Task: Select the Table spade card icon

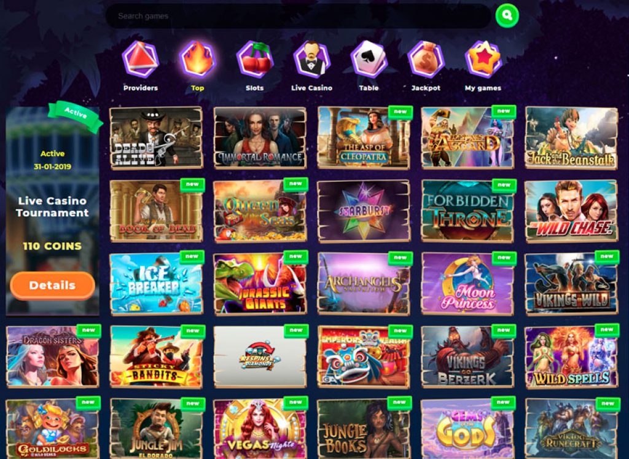Action: [x=369, y=60]
